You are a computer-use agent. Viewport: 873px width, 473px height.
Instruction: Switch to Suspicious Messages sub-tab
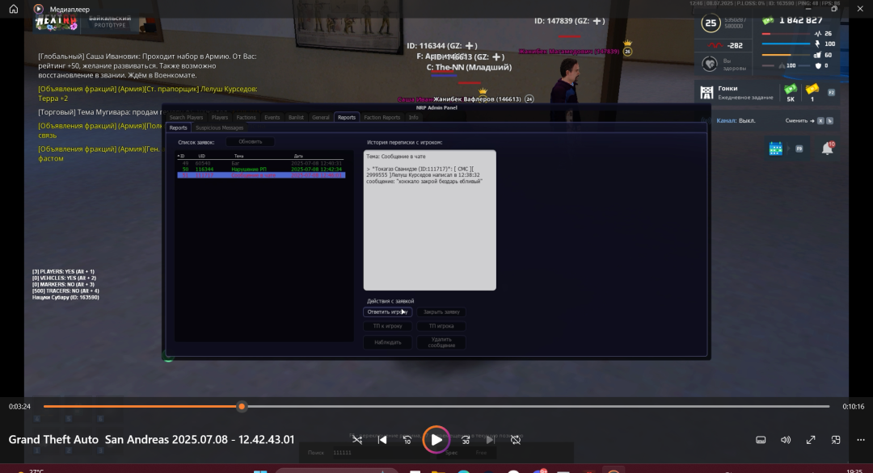tap(219, 128)
